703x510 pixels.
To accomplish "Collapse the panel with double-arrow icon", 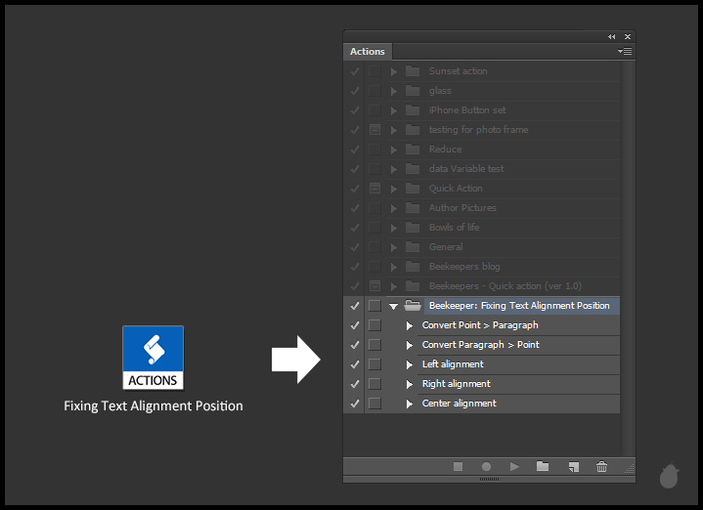I will (612, 36).
